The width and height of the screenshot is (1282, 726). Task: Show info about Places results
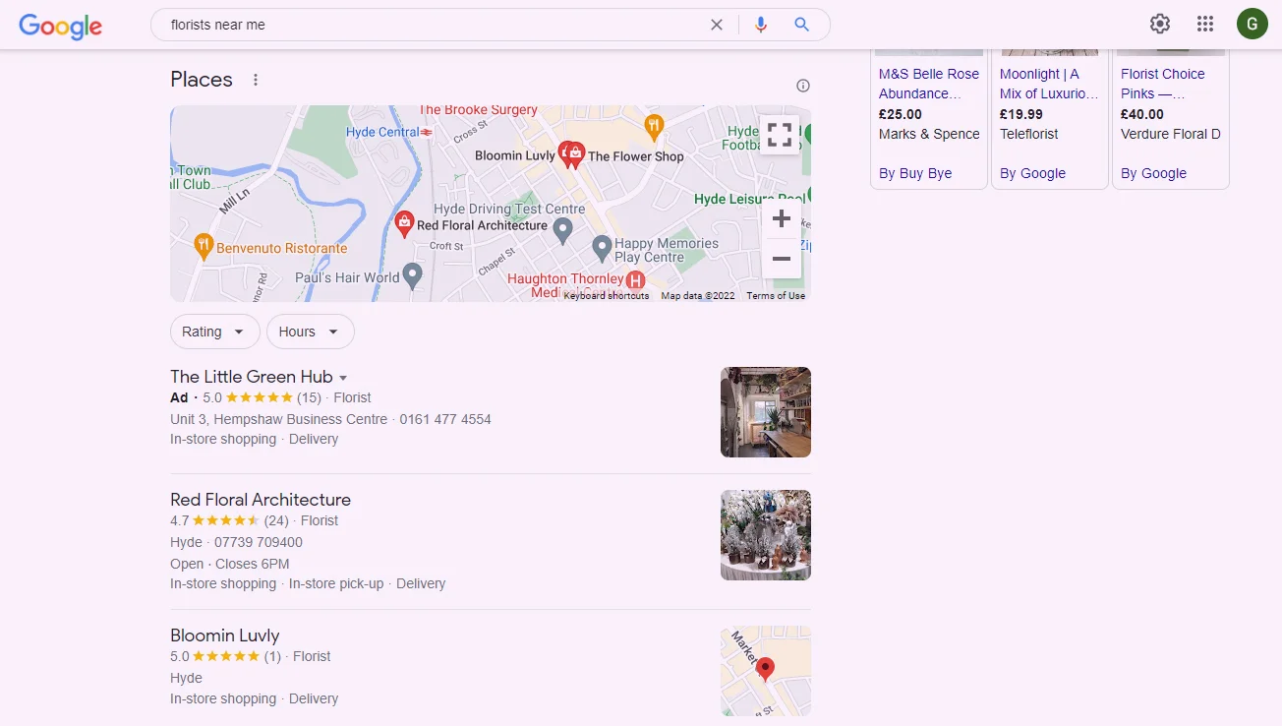click(803, 86)
